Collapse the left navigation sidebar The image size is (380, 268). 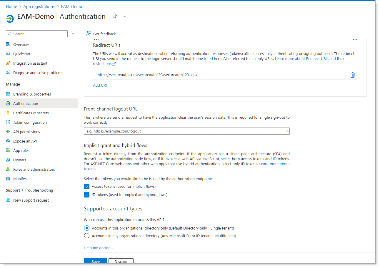tap(73, 33)
